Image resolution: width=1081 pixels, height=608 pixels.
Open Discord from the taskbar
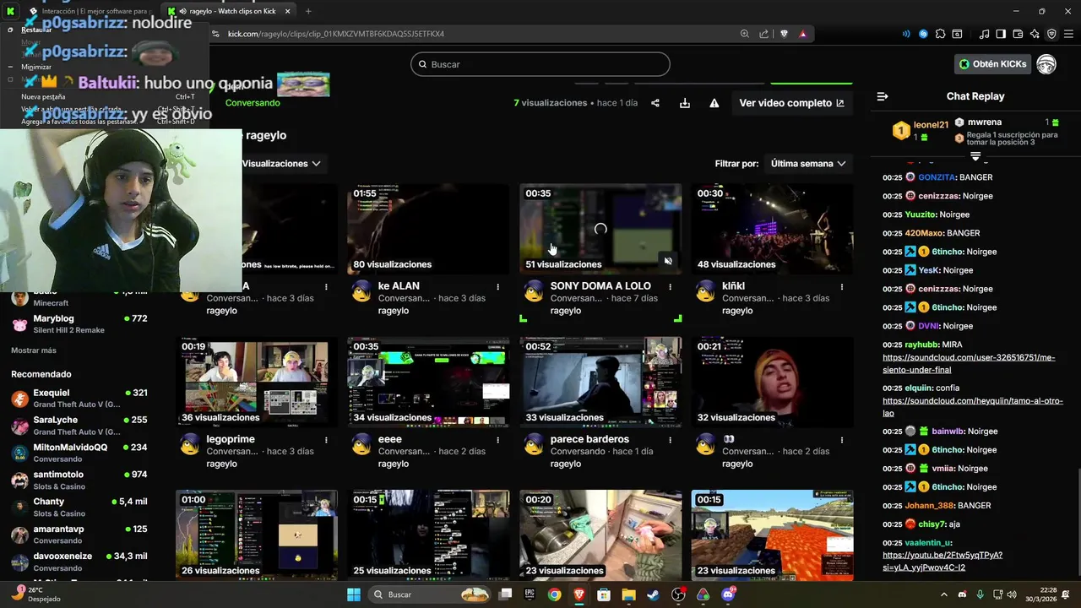coord(728,594)
